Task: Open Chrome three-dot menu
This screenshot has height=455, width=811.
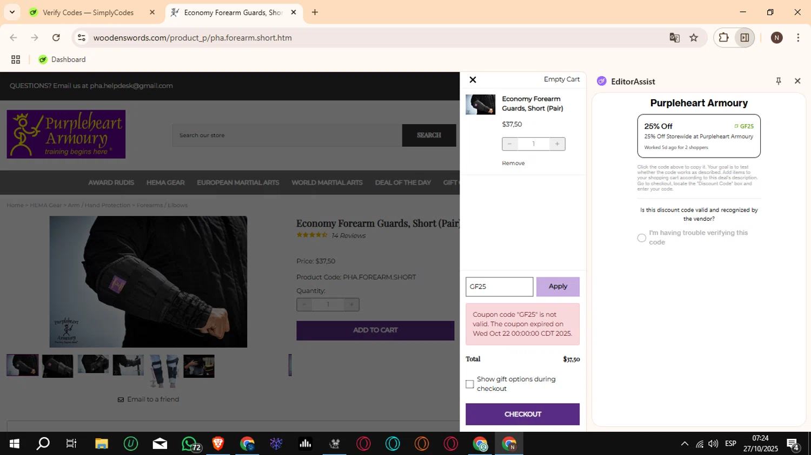Action: [x=798, y=38]
